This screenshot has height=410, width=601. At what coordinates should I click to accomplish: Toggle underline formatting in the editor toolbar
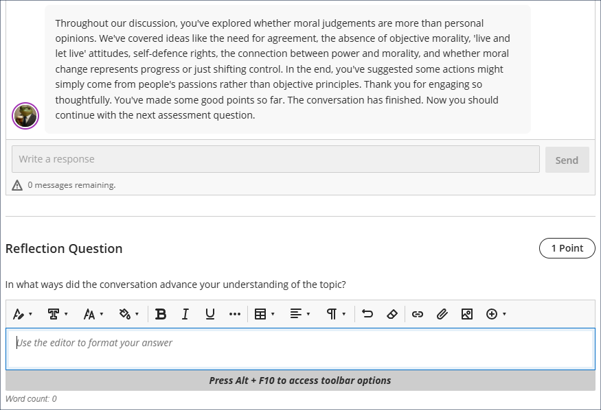click(210, 314)
